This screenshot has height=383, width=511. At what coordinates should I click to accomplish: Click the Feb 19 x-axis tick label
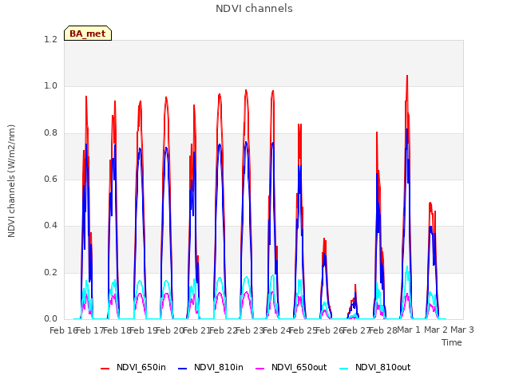click(x=143, y=330)
